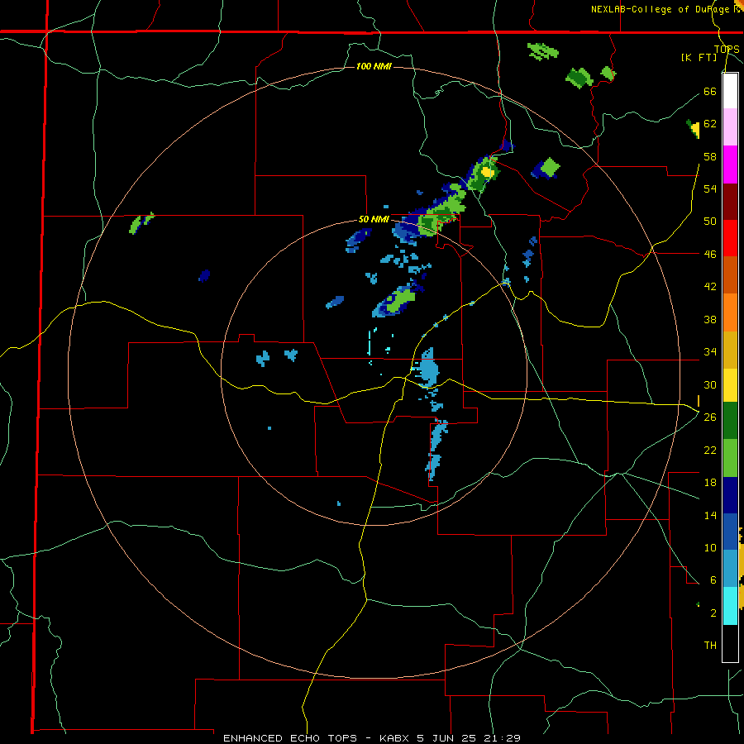Viewport: 744px width, 744px height.
Task: Click the "ENHANCED ECHO TOPS - KABX" caption
Action: [x=314, y=738]
